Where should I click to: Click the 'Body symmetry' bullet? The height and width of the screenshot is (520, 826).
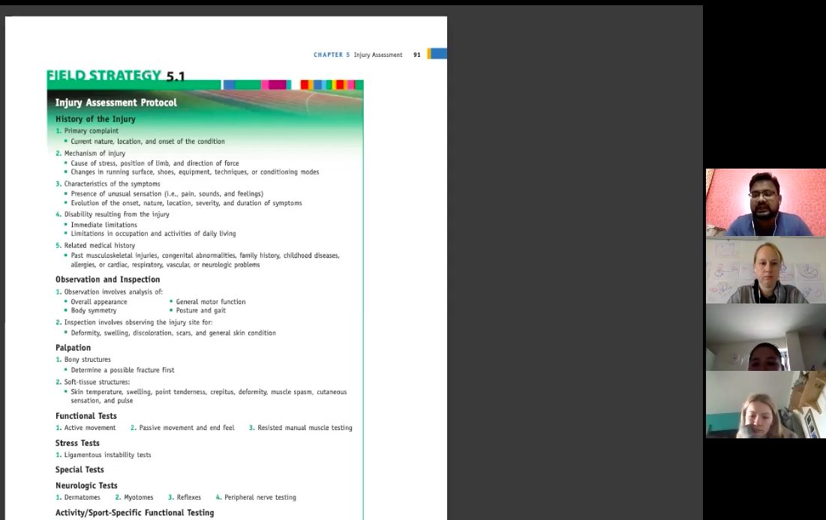click(94, 310)
